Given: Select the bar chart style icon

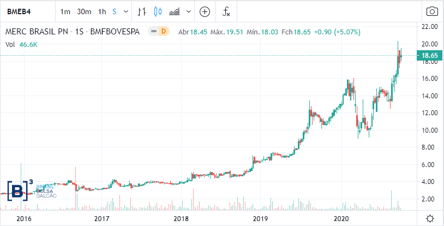Looking at the screenshot, I should click(x=142, y=11).
